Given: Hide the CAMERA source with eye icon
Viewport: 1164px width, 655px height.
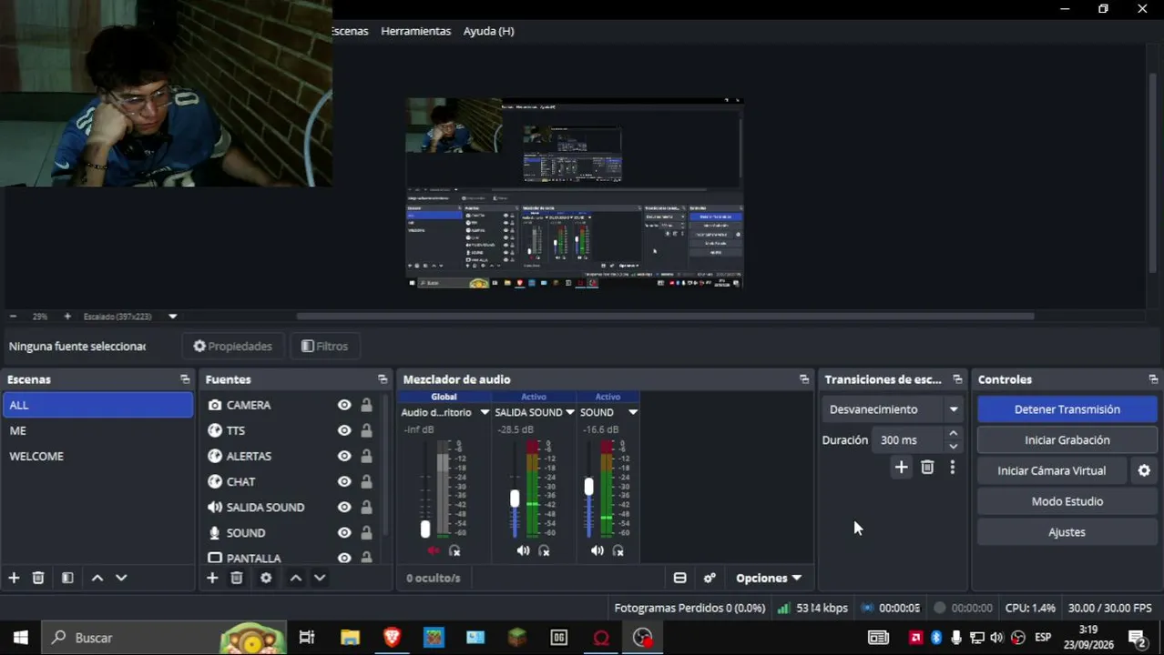Looking at the screenshot, I should coord(344,405).
